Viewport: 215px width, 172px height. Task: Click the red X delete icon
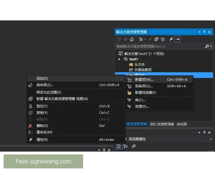(30, 126)
